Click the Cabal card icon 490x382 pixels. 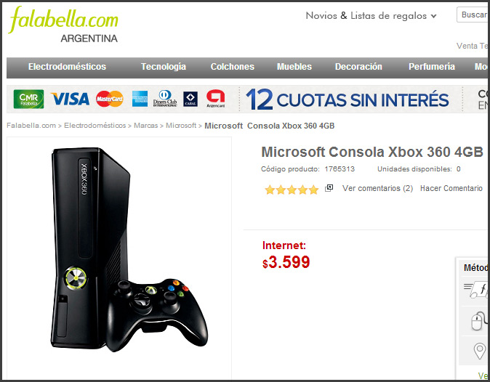190,99
